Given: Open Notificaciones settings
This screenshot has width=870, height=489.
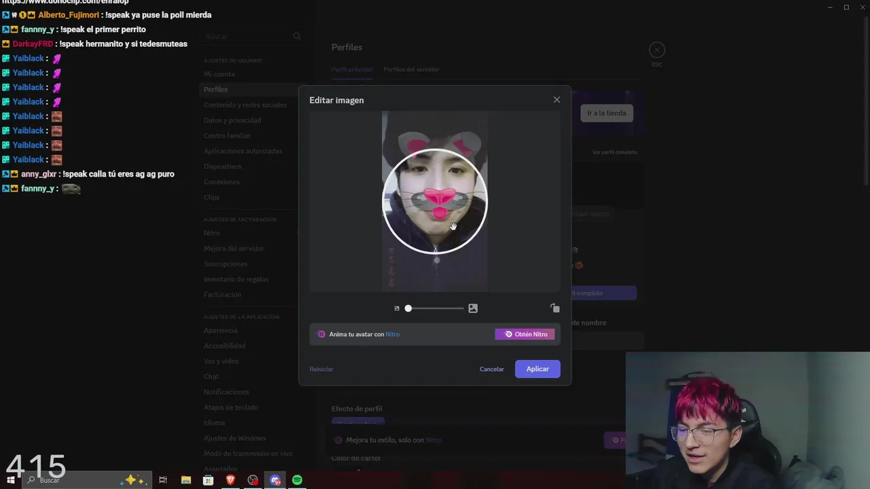Looking at the screenshot, I should pyautogui.click(x=226, y=392).
